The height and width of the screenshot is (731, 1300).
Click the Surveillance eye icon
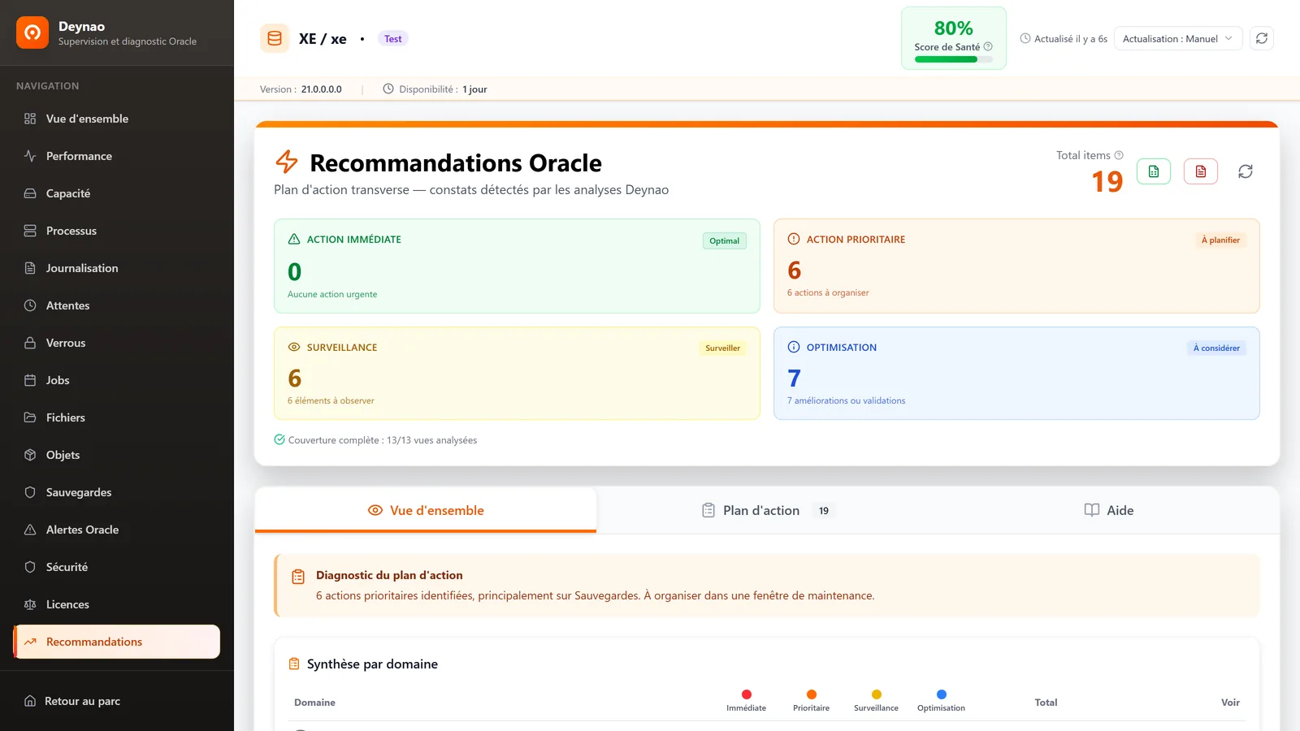pyautogui.click(x=294, y=347)
